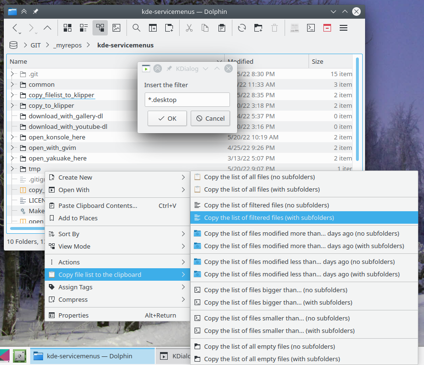Switch to the icons view mode
424x365 pixels.
[x=68, y=28]
